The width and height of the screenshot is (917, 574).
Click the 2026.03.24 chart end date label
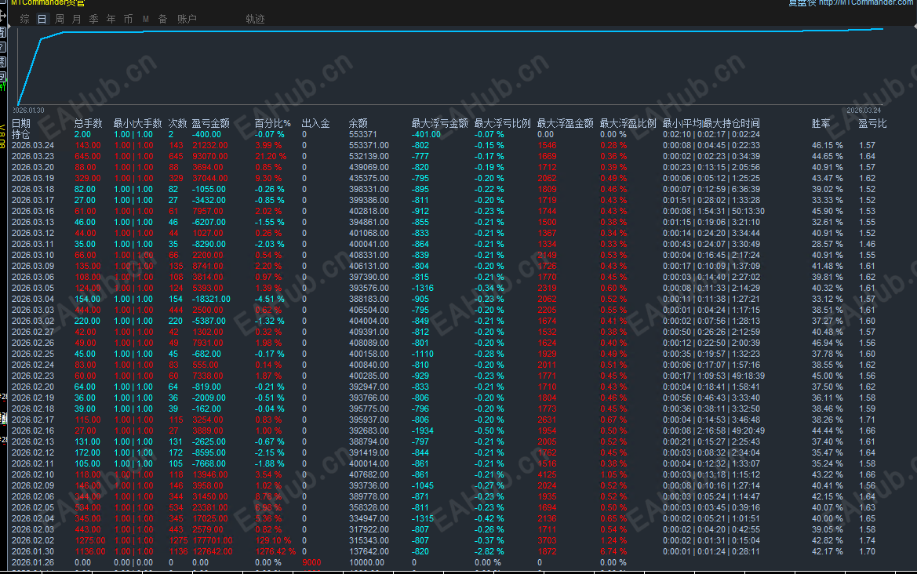864,111
